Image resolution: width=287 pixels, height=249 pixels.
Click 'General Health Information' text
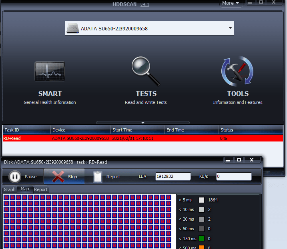tap(50, 102)
